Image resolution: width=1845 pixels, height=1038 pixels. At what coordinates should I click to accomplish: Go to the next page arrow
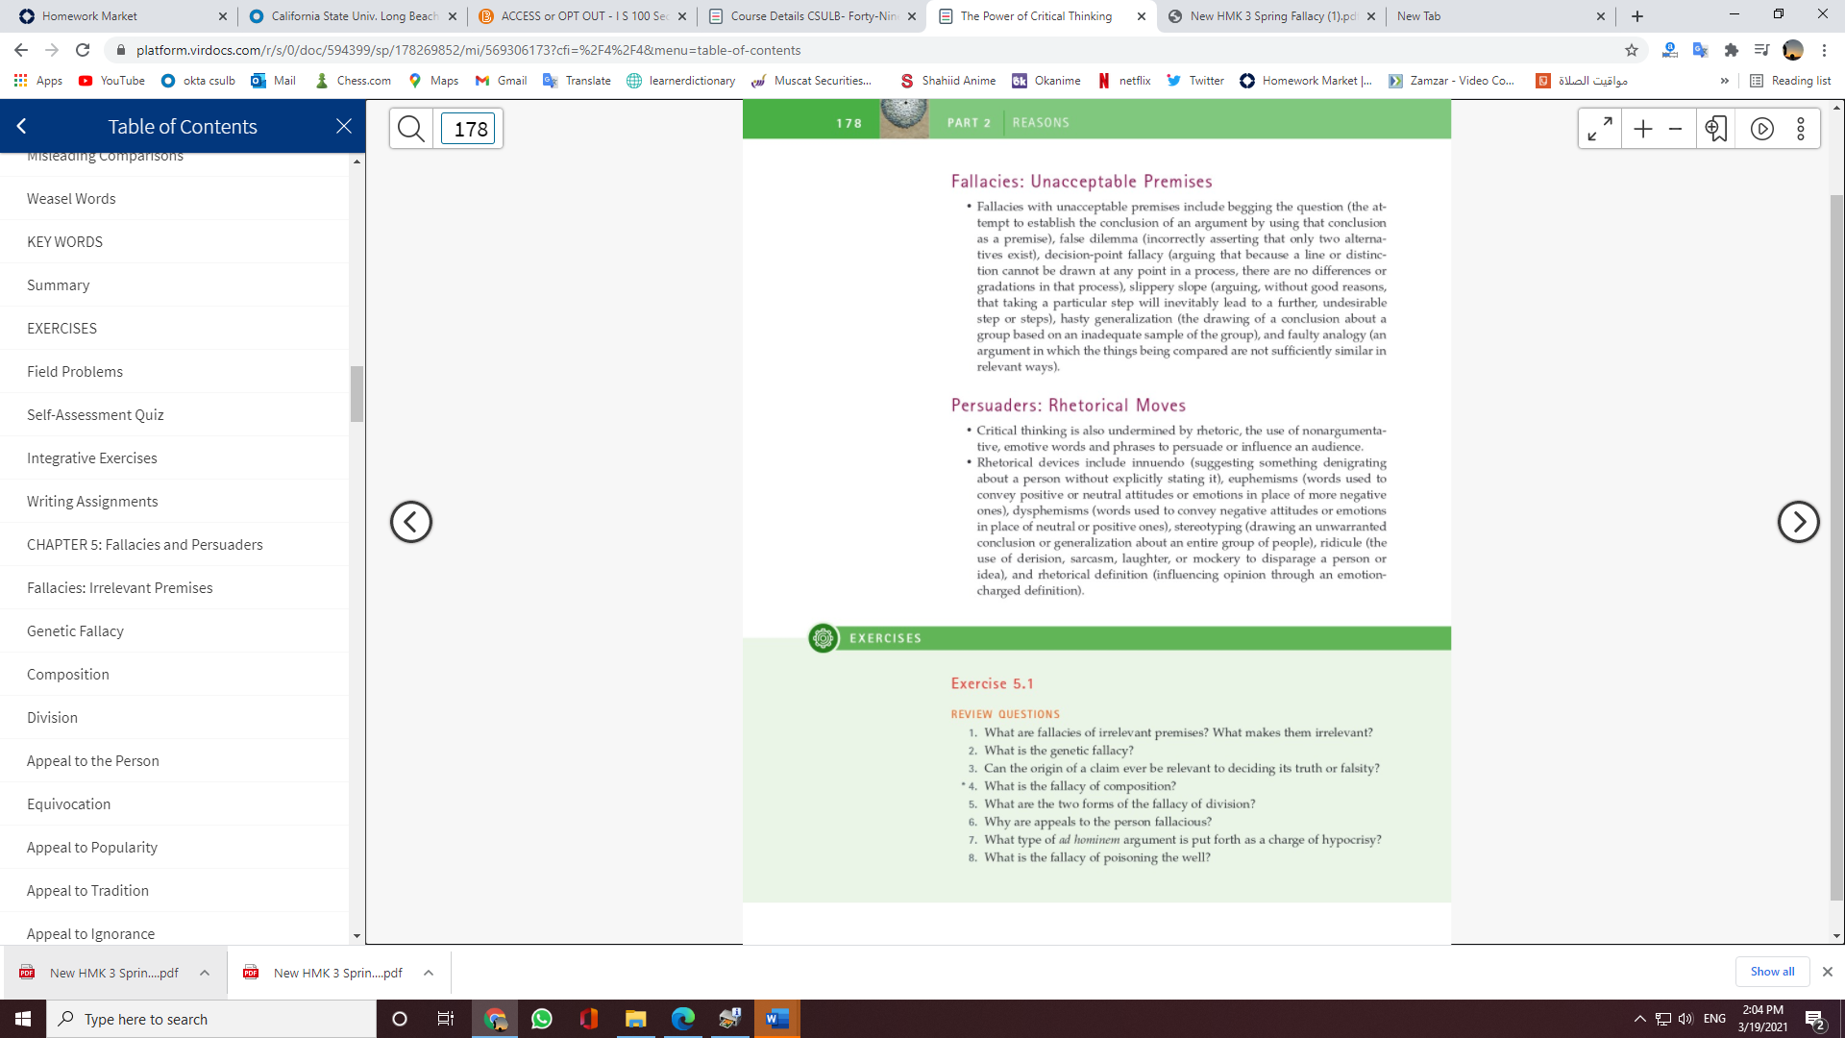[1798, 522]
